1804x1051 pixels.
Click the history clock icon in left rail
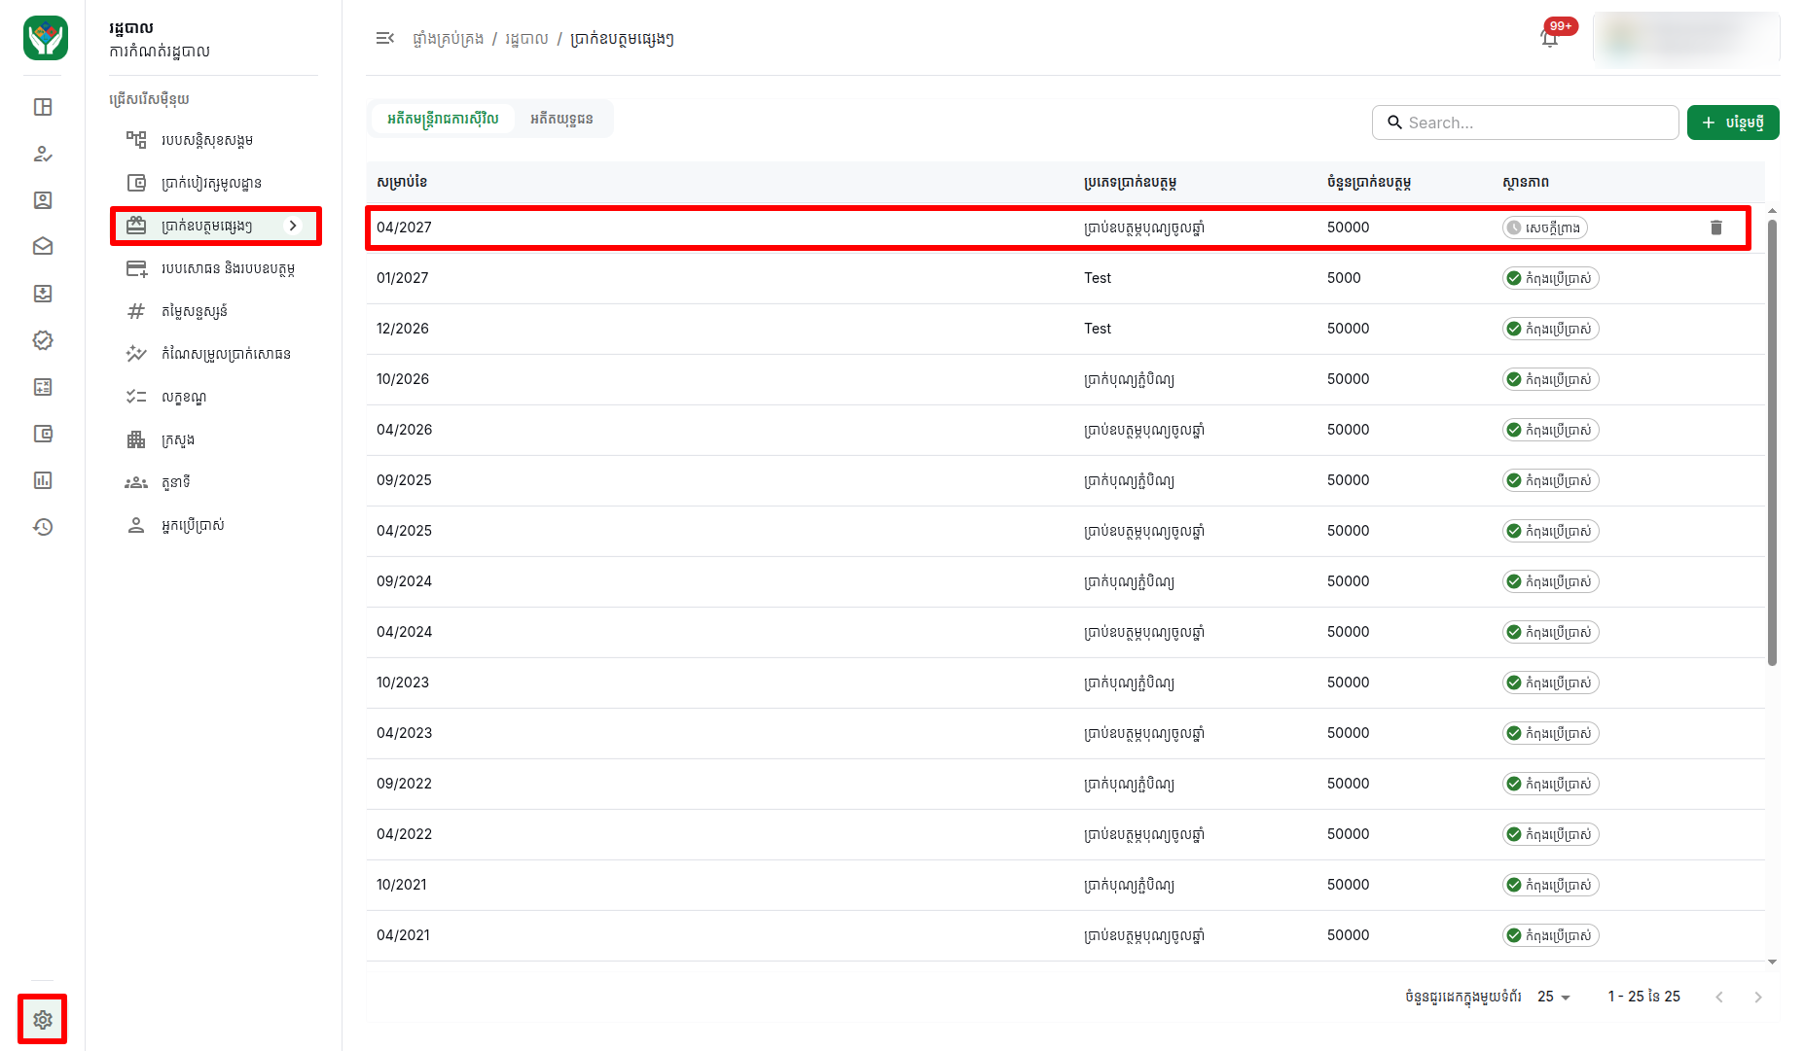click(43, 527)
